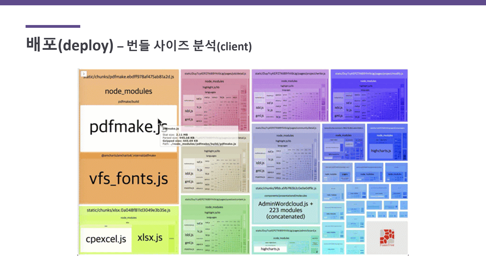Screen dimensions: 486x273
Task: Click the components/presentational/molecules folder label
Action: [x=286, y=196]
